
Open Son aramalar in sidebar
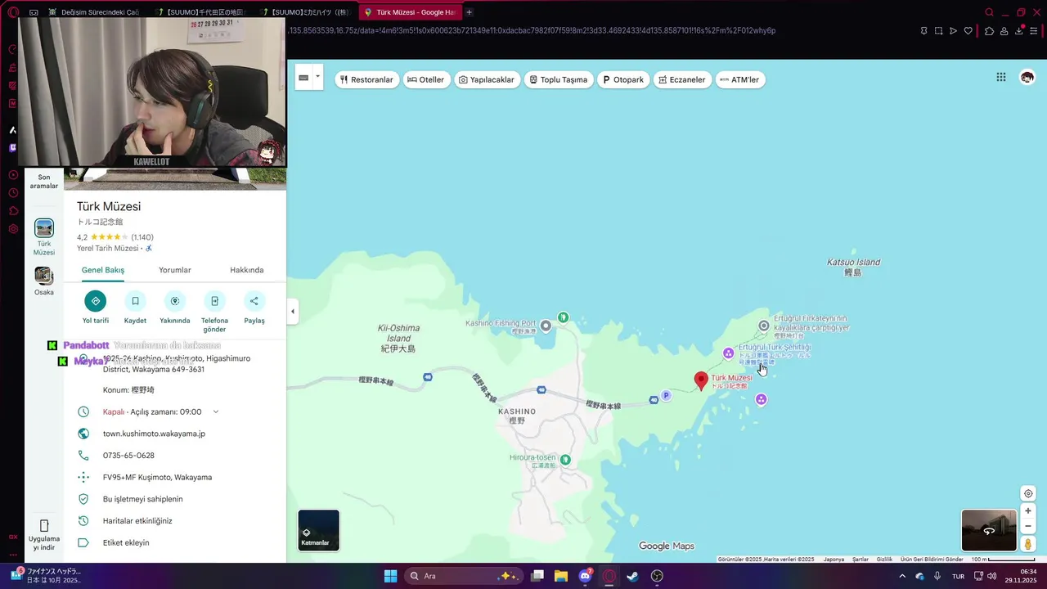tap(44, 182)
